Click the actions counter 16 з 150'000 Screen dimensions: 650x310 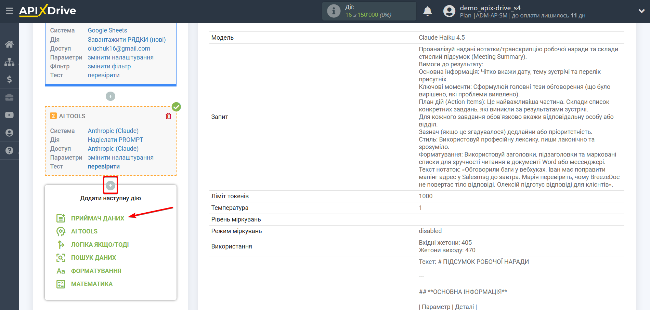point(368,15)
